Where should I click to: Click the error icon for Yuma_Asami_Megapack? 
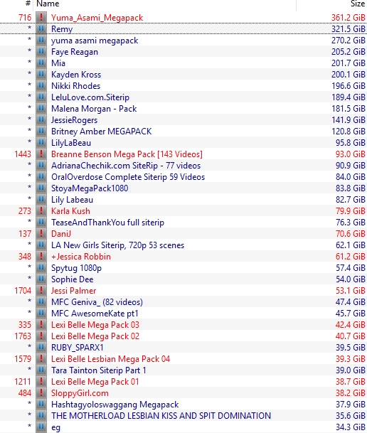pos(41,18)
